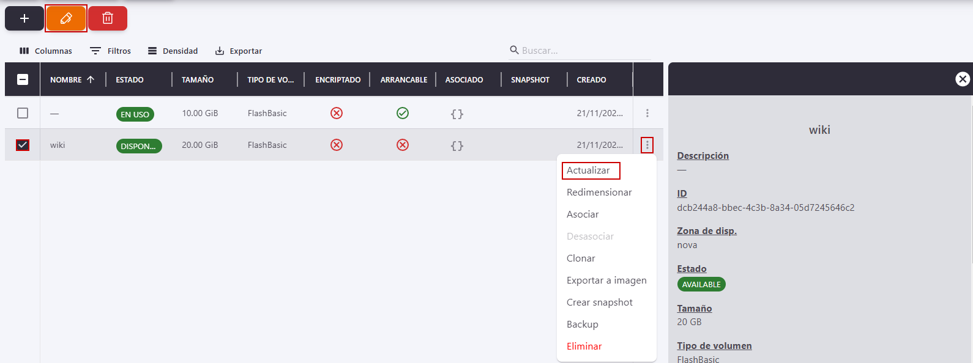The height and width of the screenshot is (363, 973).
Task: Close the wiki details panel
Action: [962, 79]
